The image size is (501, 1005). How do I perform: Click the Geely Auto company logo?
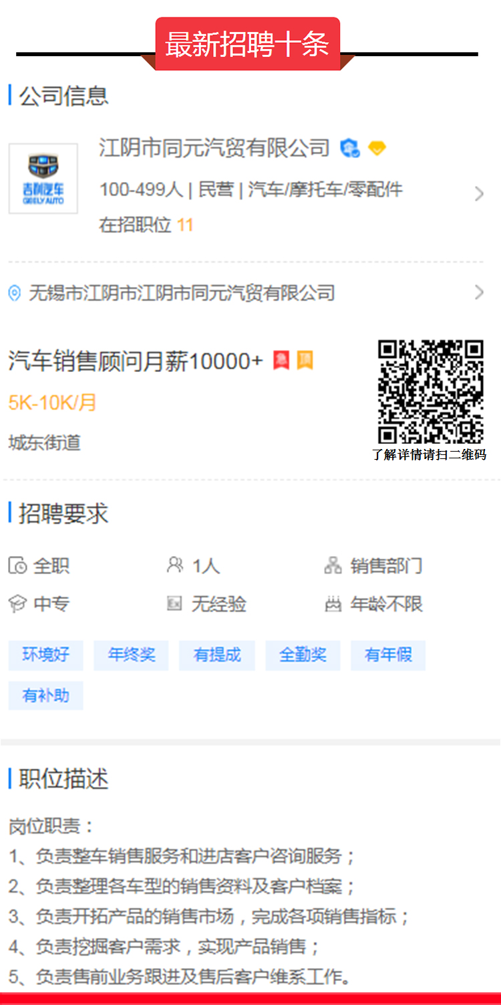[x=43, y=179]
